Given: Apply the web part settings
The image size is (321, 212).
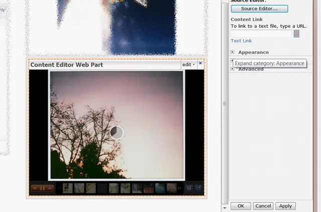Looking at the screenshot, I should pos(285,206).
